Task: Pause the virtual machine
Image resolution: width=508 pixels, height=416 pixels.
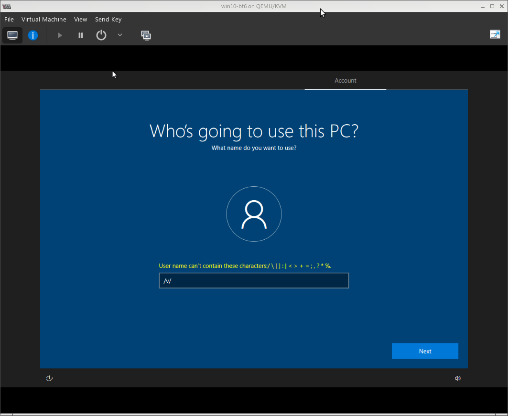Action: 81,35
